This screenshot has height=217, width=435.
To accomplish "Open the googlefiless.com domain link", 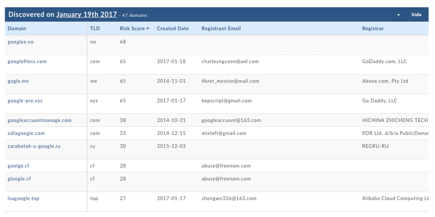I will click(27, 61).
